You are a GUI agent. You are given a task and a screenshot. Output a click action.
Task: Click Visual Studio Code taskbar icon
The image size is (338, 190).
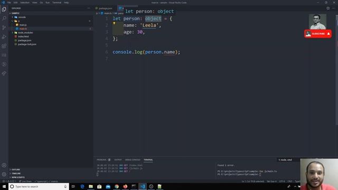pos(143,186)
